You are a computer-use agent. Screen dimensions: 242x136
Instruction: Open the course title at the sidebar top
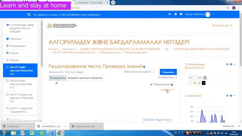click(x=20, y=28)
